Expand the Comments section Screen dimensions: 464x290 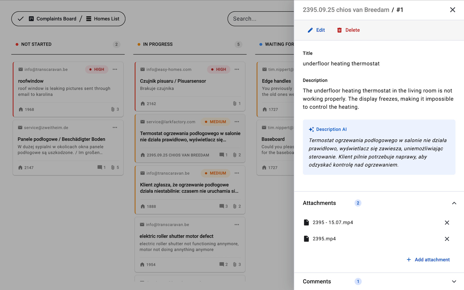454,282
